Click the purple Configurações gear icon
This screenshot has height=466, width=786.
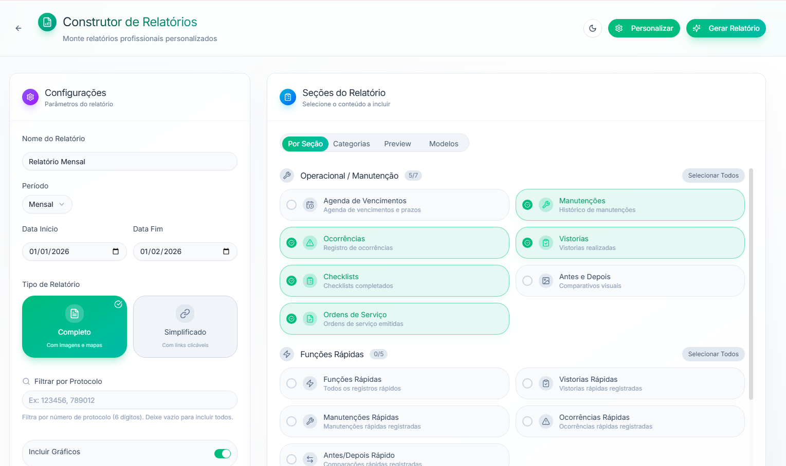point(30,96)
